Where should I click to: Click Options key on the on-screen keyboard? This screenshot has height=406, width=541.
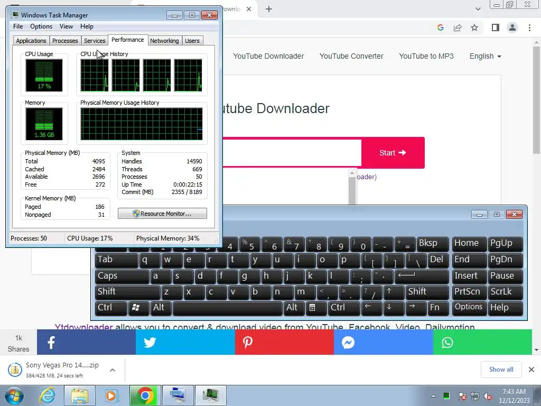point(469,308)
